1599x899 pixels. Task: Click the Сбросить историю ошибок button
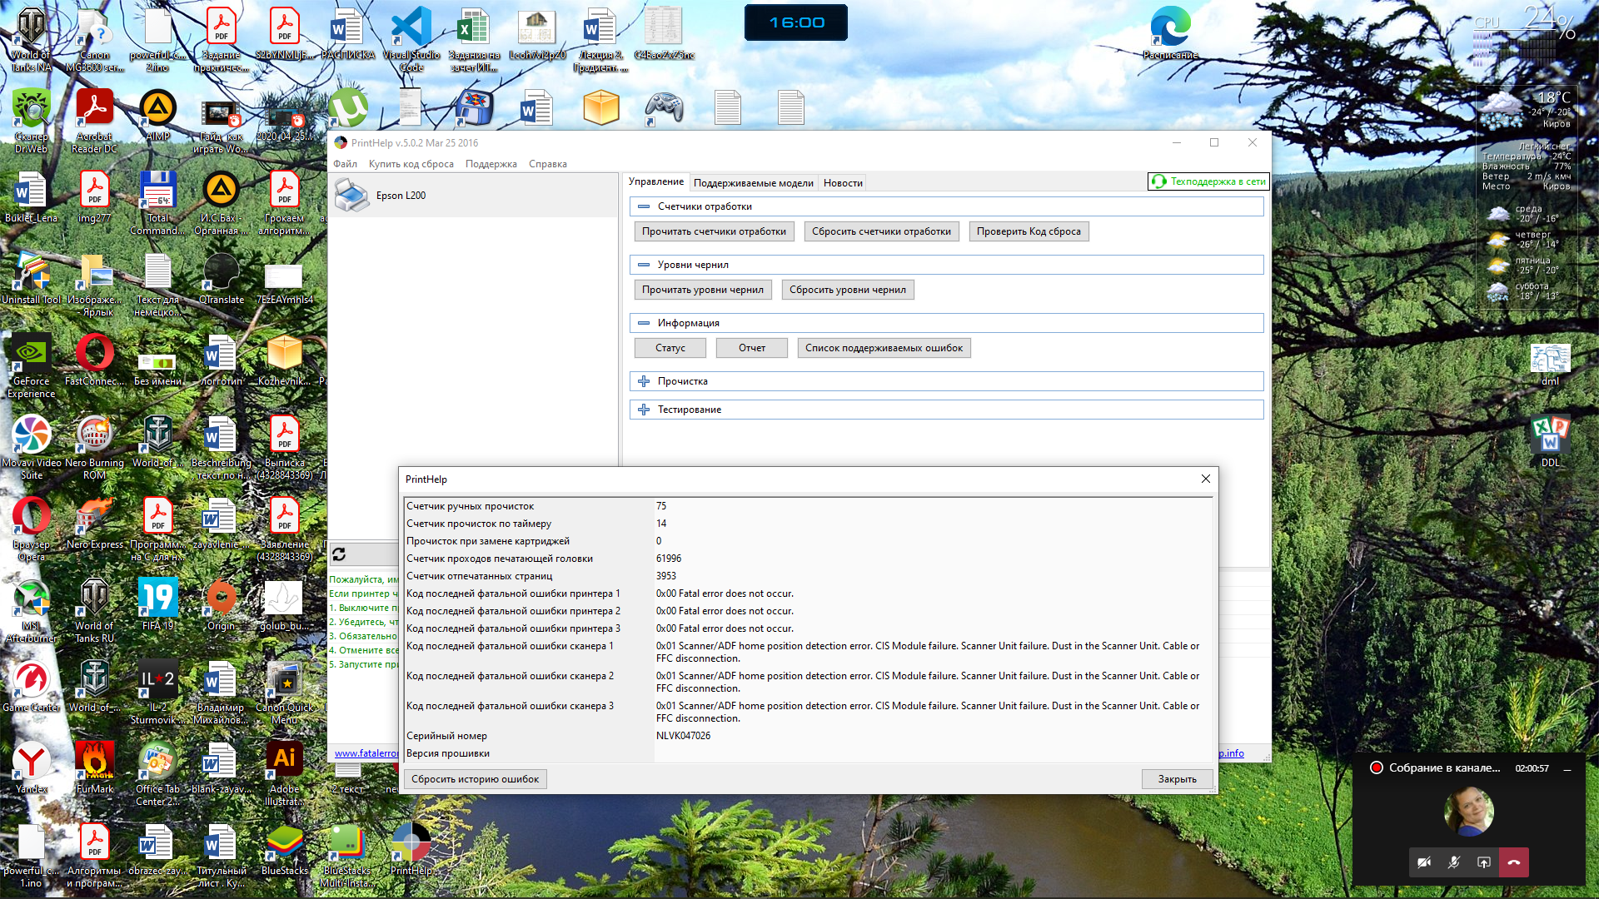[475, 779]
